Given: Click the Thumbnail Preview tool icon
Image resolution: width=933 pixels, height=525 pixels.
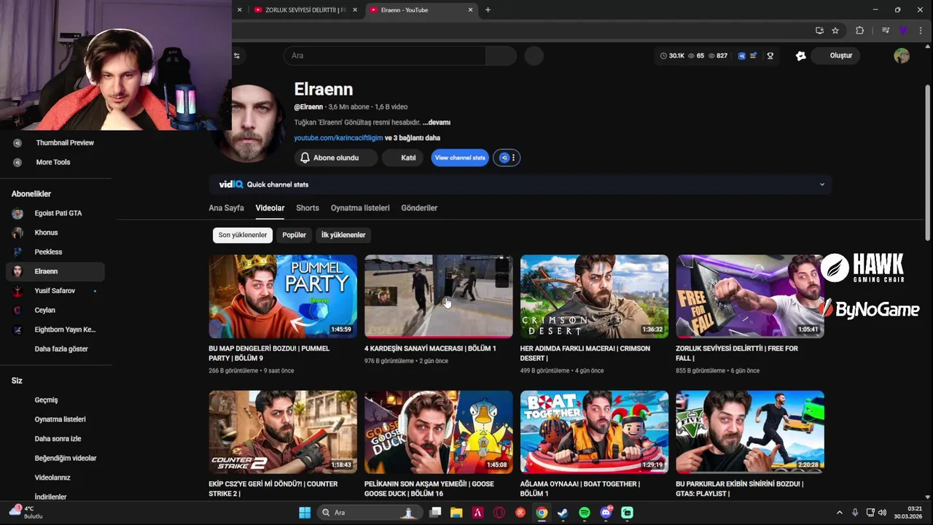Looking at the screenshot, I should pos(17,143).
